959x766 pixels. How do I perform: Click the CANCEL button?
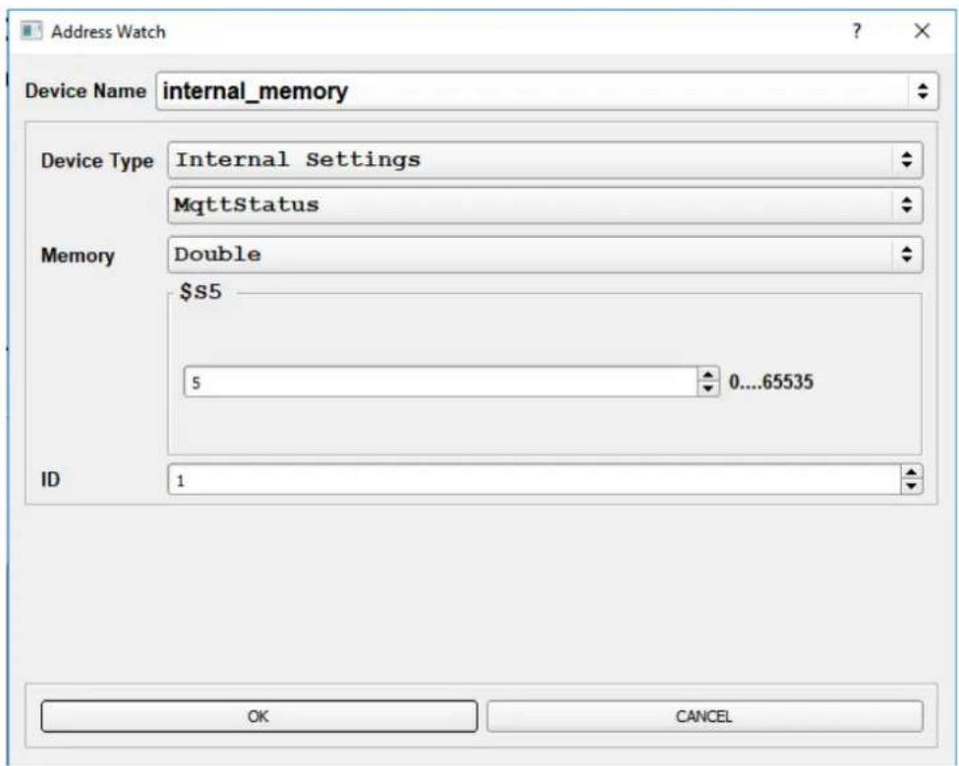[705, 717]
